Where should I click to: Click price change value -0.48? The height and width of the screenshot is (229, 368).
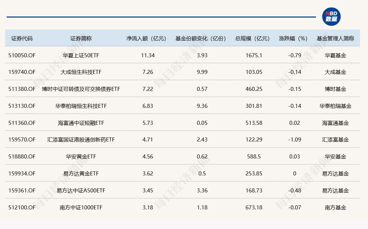tap(295, 190)
